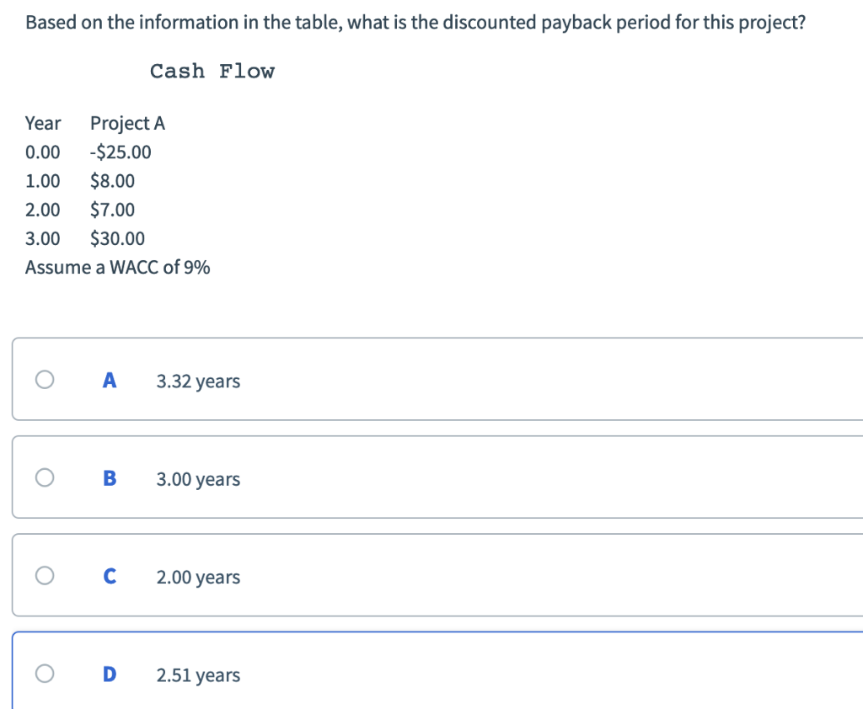Click the Project A column header
Screen dimensions: 863x709
(128, 123)
